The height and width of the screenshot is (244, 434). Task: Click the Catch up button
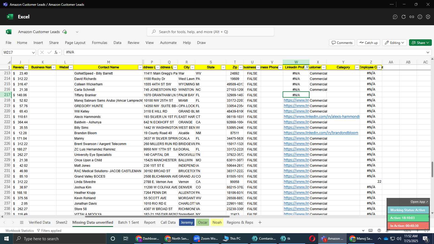(369, 43)
